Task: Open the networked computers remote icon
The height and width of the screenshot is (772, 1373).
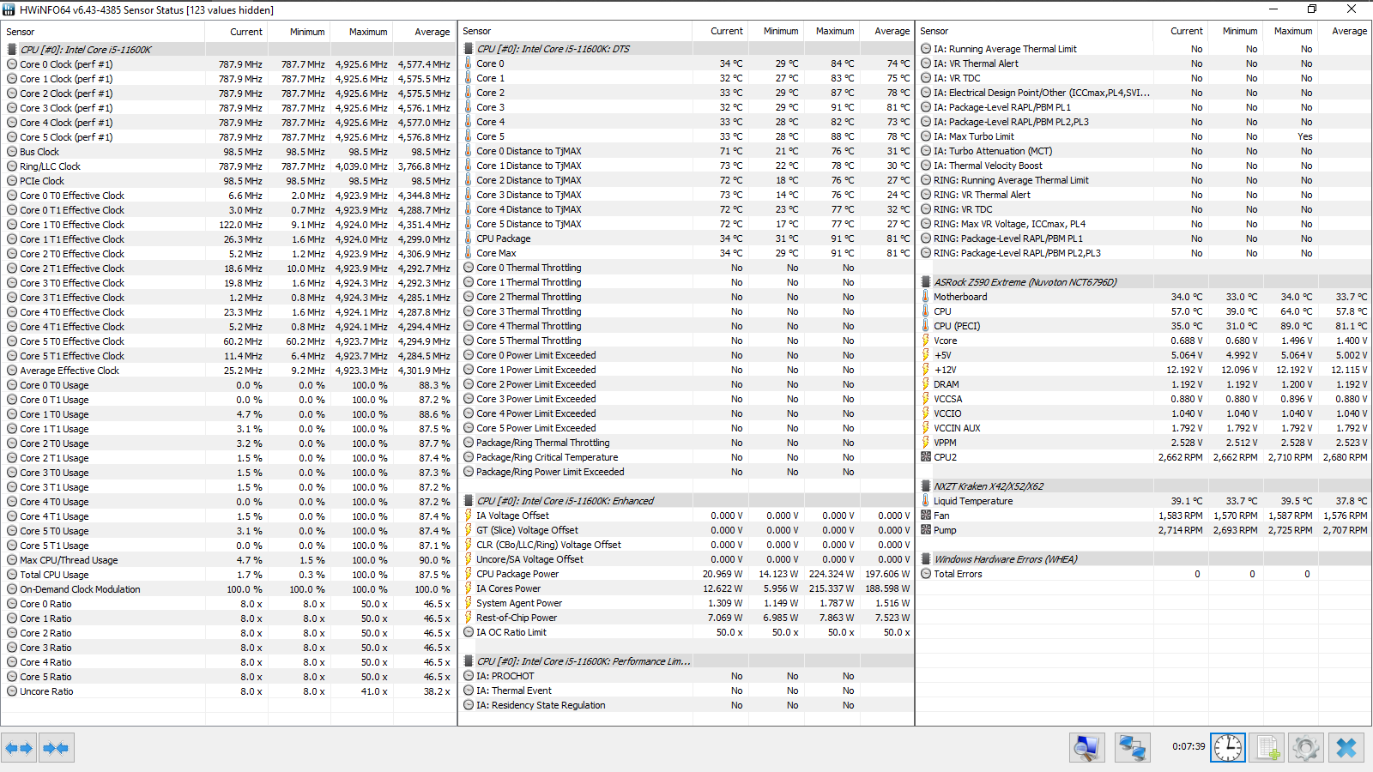Action: pyautogui.click(x=1132, y=748)
